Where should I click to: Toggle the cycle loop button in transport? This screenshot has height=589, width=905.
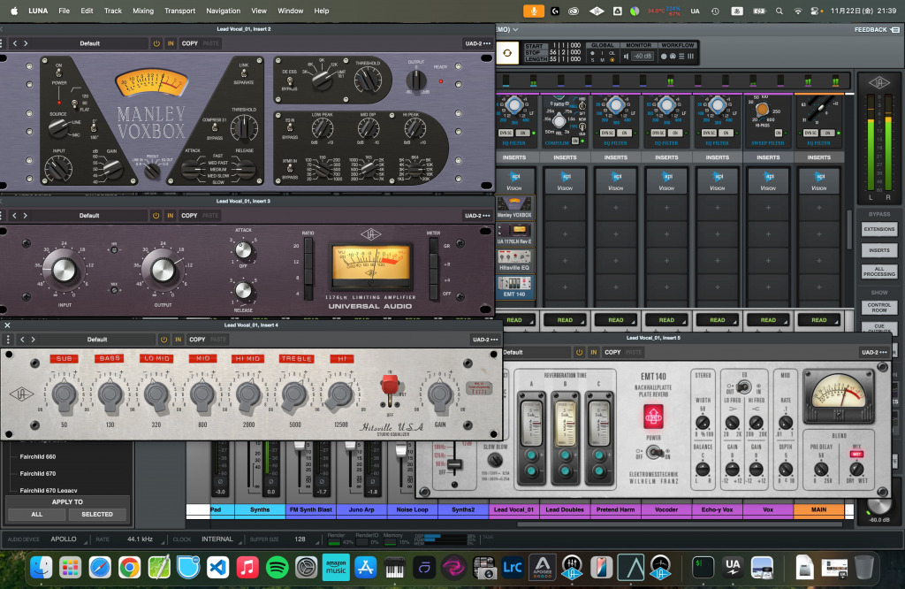point(506,54)
